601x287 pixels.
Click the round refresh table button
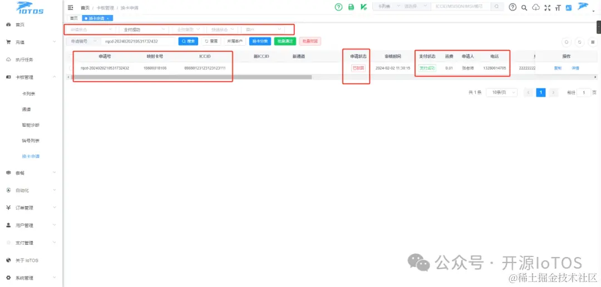(x=579, y=42)
